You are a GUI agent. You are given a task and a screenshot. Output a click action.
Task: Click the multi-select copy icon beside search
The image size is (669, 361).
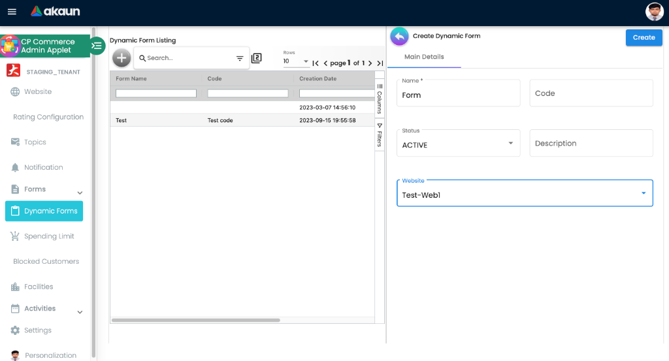(257, 58)
